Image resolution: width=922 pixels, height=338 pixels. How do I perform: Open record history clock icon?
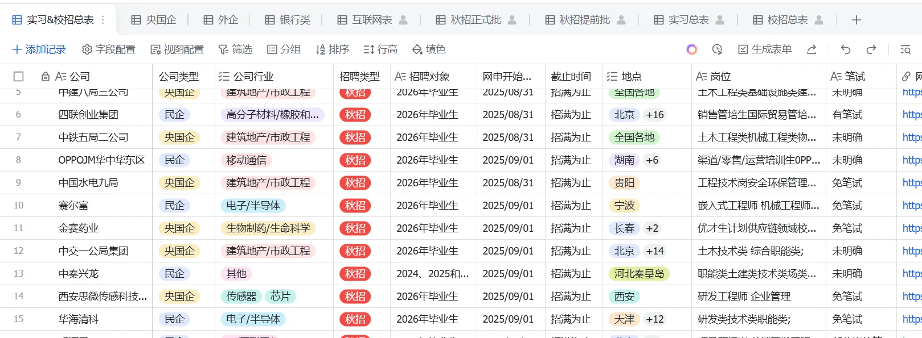(x=717, y=49)
